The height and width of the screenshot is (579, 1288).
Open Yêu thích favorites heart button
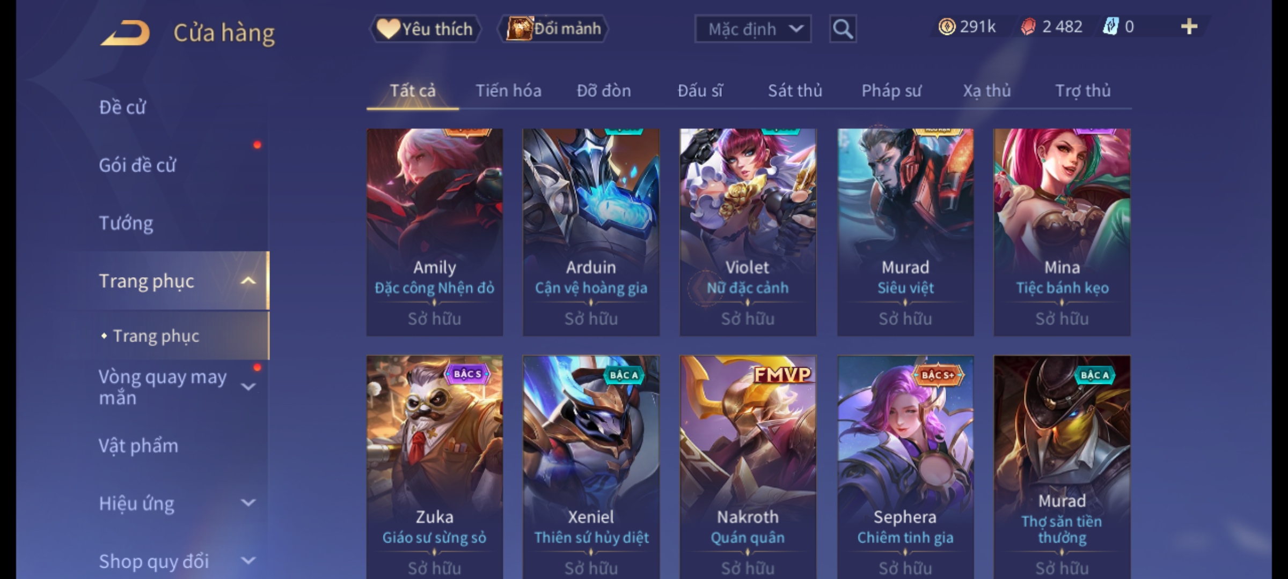425,28
